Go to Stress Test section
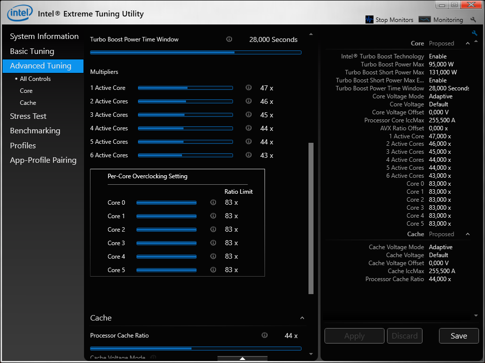This screenshot has height=363, width=485. click(28, 116)
